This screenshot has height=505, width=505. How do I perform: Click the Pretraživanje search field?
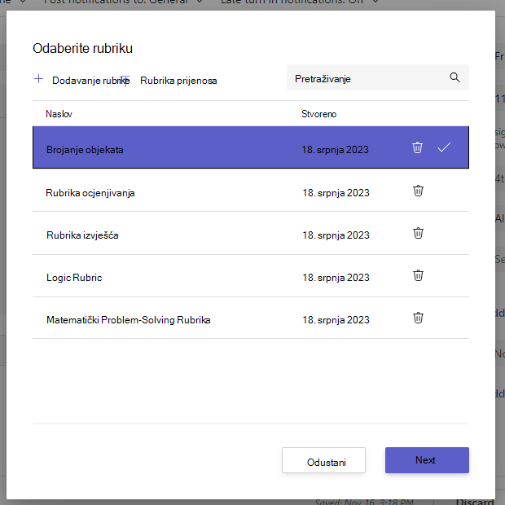[x=377, y=77]
